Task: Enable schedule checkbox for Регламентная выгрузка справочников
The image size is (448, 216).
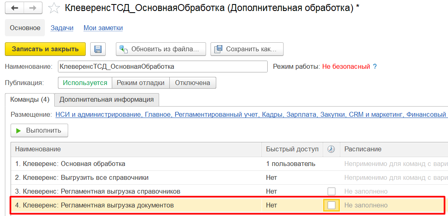Action: (x=331, y=191)
